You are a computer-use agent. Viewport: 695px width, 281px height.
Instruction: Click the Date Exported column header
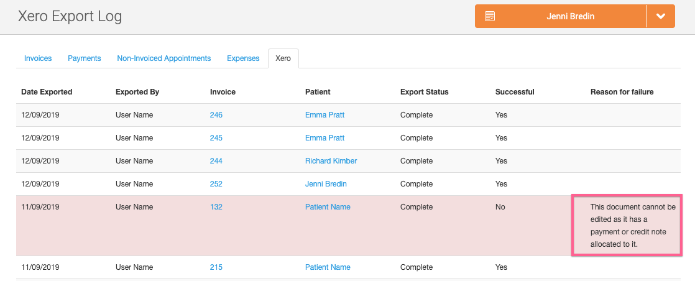pos(47,92)
